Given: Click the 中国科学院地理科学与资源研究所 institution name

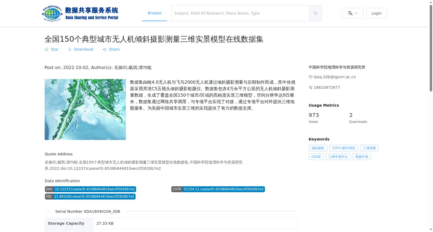Looking at the screenshot, I should click(337, 67).
